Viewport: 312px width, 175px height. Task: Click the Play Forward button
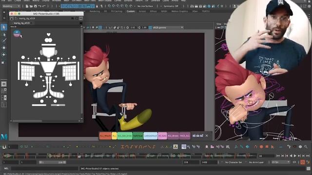tap(295, 156)
